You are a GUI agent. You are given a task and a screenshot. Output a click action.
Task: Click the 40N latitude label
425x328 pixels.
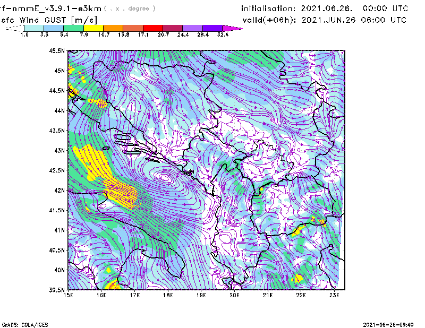(x=59, y=270)
